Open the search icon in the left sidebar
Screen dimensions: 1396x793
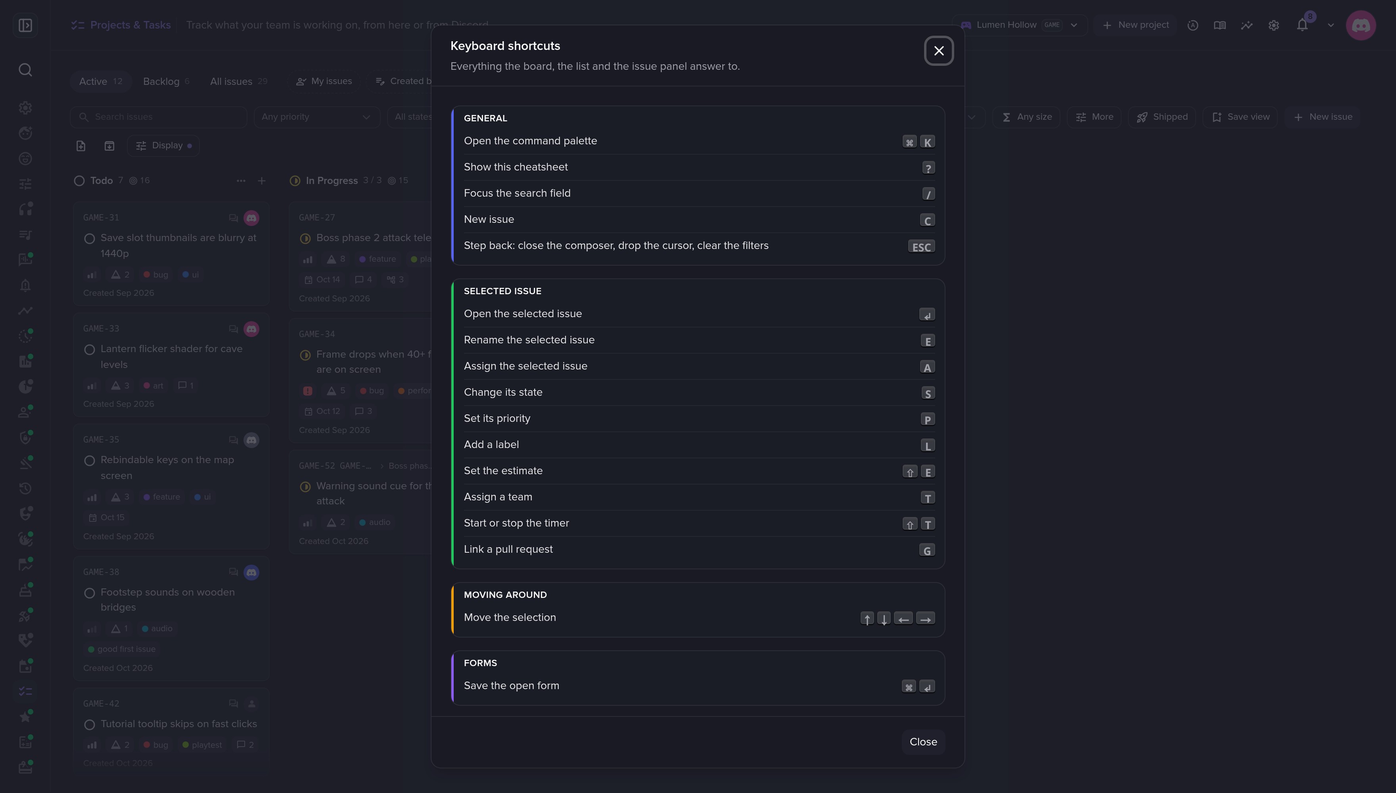tap(25, 70)
